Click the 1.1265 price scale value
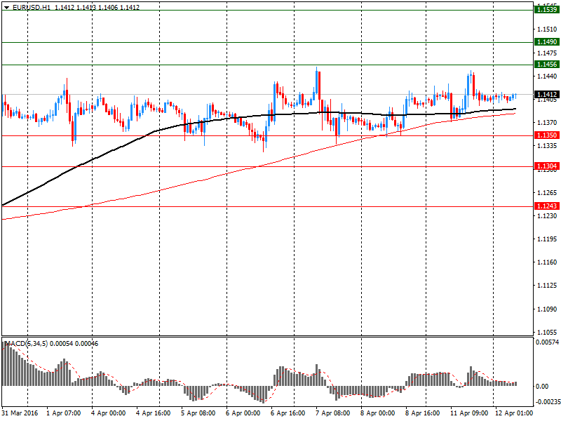Screen dimensions: 561x421 547,192
